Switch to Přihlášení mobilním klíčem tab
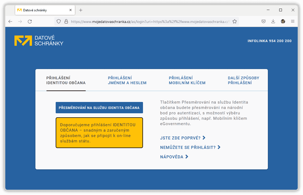 (187, 80)
